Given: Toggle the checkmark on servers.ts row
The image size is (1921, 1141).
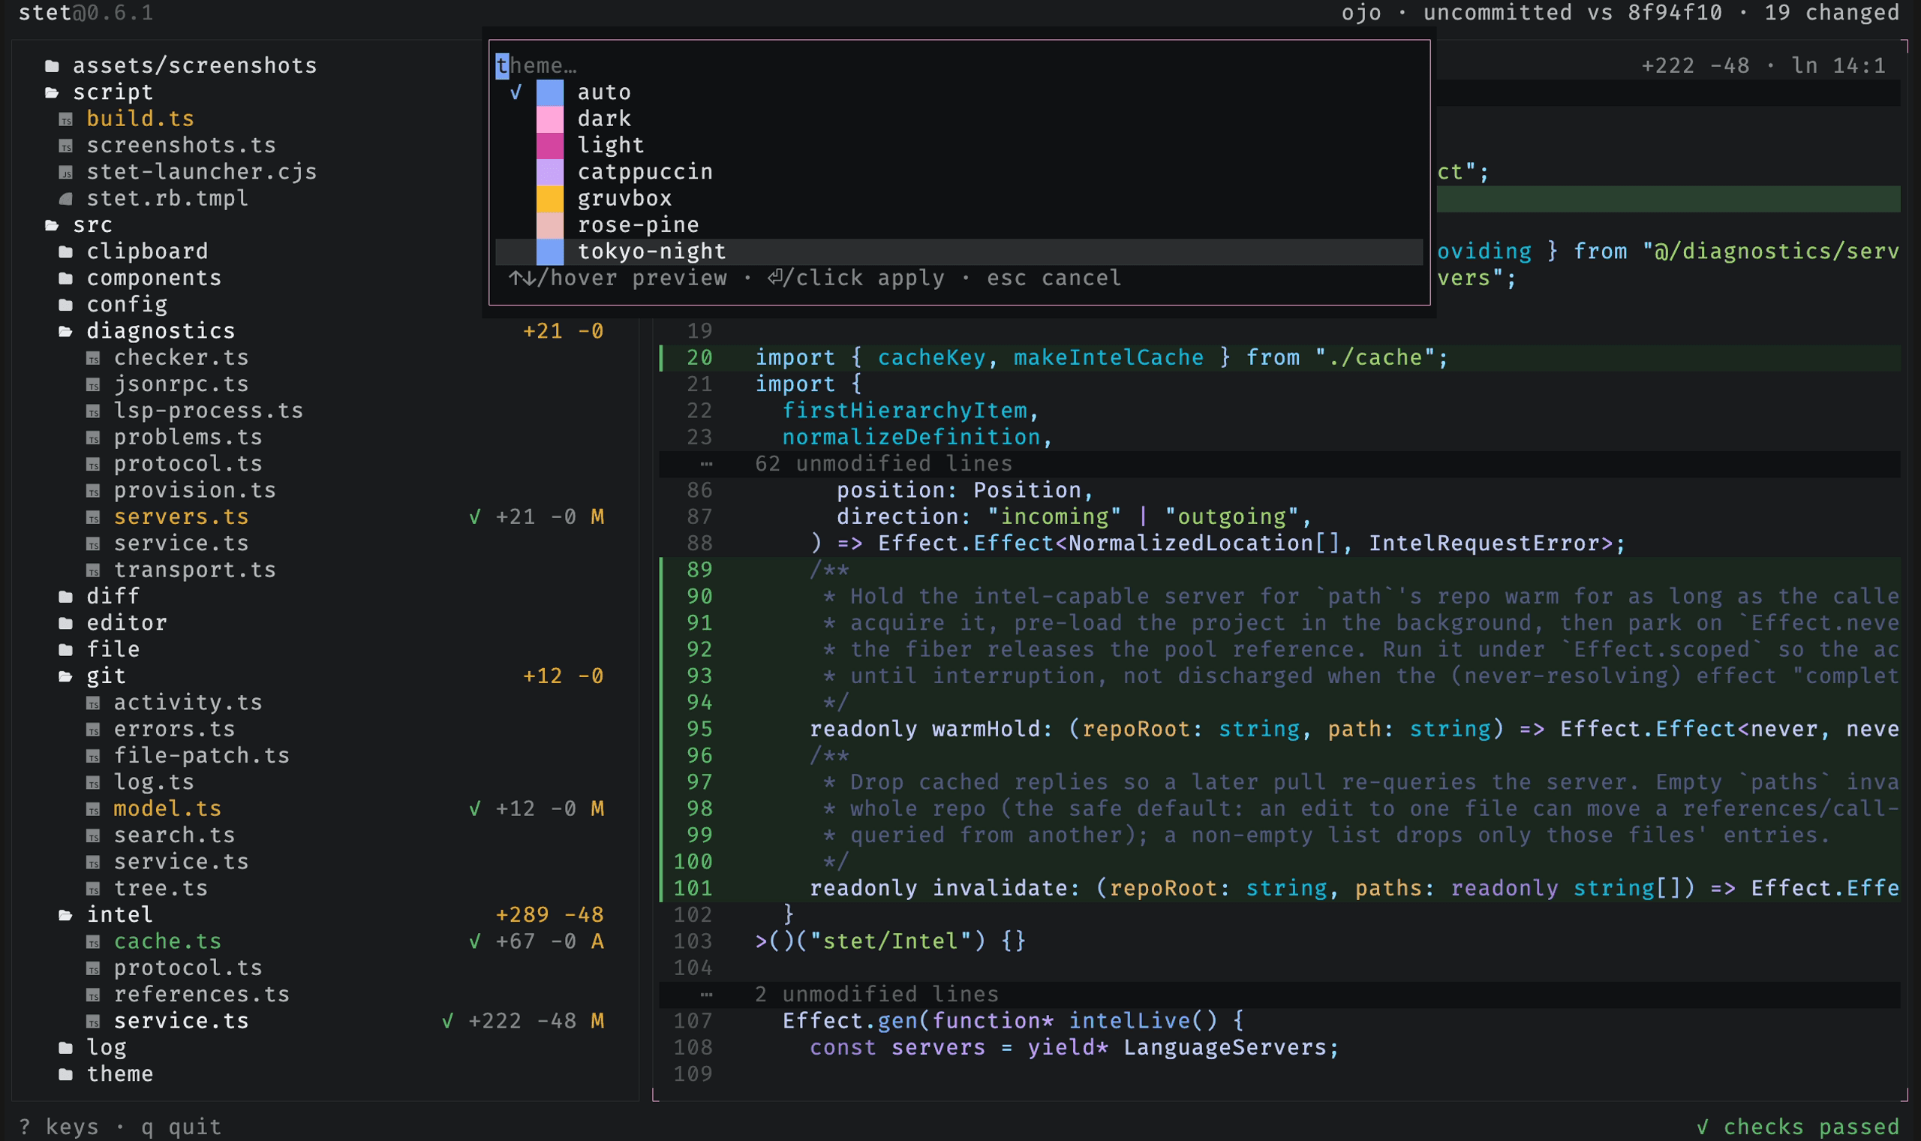Looking at the screenshot, I should pos(475,516).
